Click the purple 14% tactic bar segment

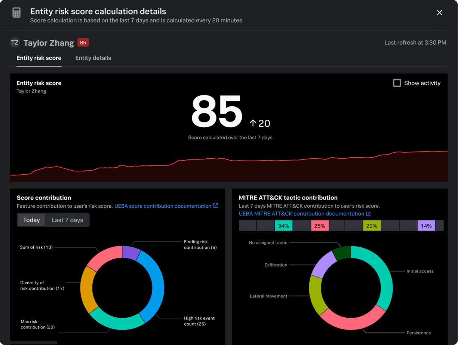(426, 226)
